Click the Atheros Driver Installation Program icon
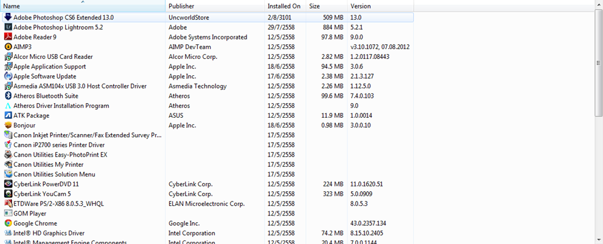Viewport: 603px width, 244px height. click(x=8, y=106)
